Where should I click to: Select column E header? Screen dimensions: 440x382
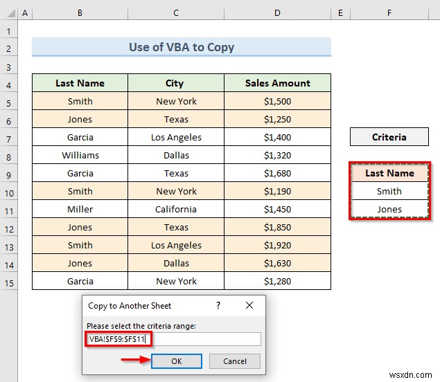[x=340, y=13]
